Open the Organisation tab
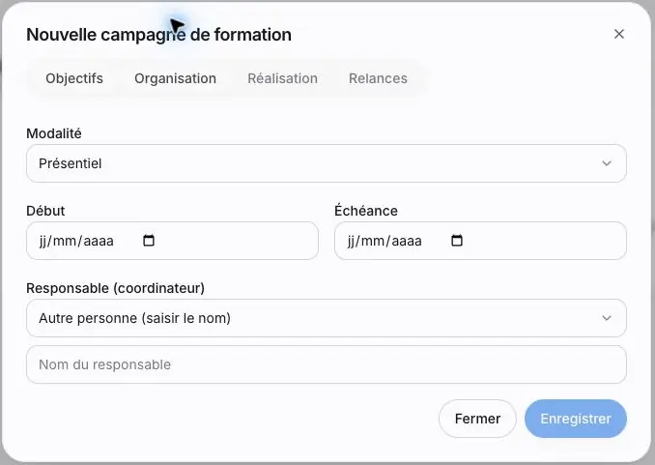This screenshot has width=655, height=465. [x=175, y=78]
